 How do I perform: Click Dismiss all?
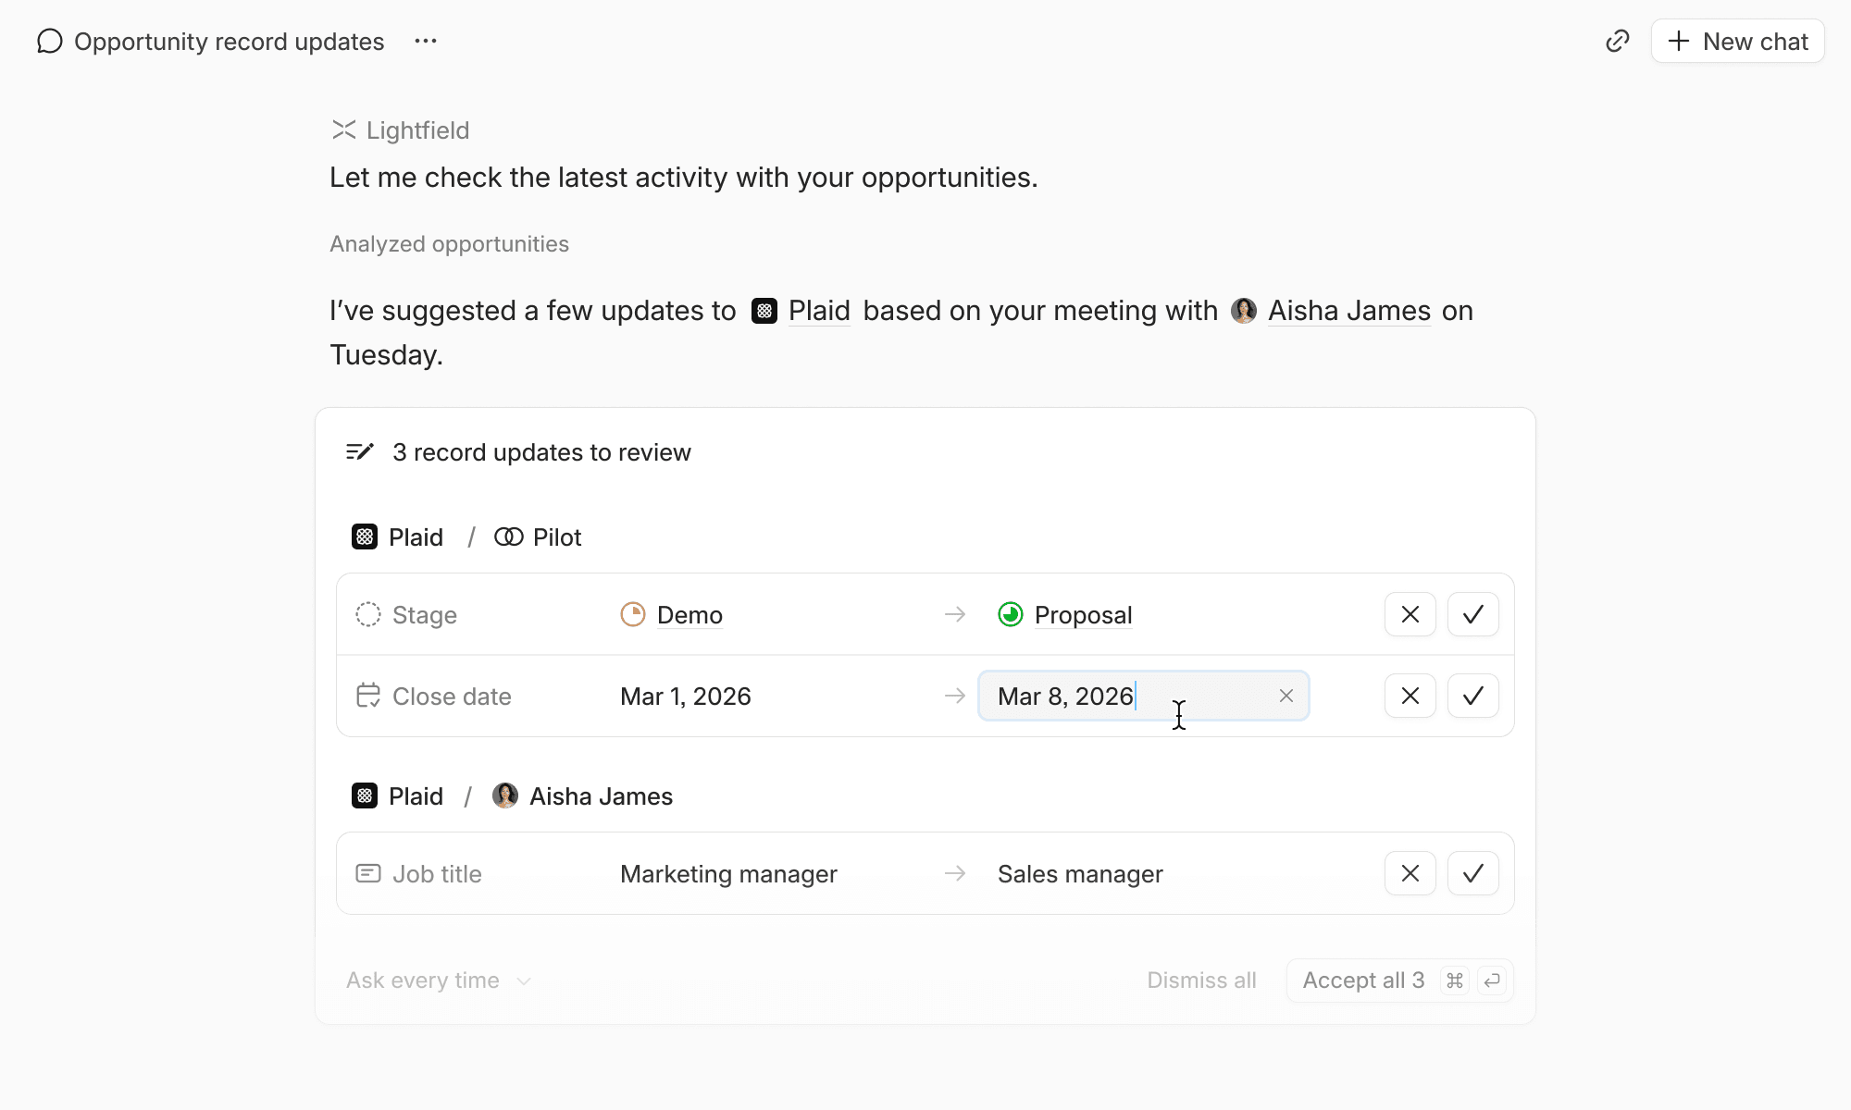(x=1201, y=980)
